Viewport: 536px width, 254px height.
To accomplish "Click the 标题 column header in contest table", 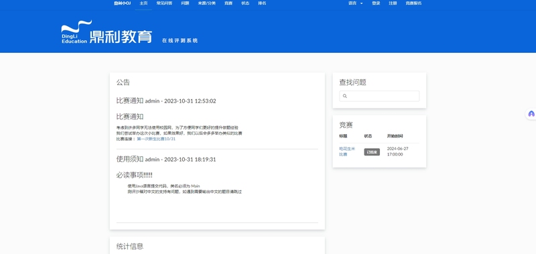I will 343,136.
